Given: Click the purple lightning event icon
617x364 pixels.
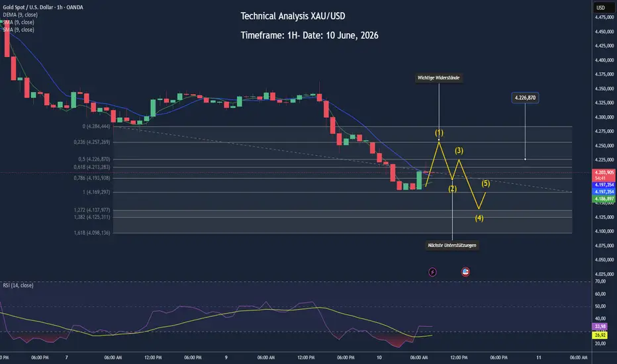Looking at the screenshot, I should pyautogui.click(x=432, y=272).
